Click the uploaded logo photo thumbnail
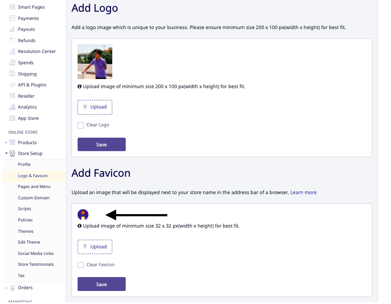Viewport: 391px width, 304px height. (x=95, y=62)
